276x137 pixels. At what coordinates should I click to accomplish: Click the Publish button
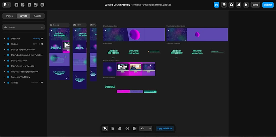(268, 5)
